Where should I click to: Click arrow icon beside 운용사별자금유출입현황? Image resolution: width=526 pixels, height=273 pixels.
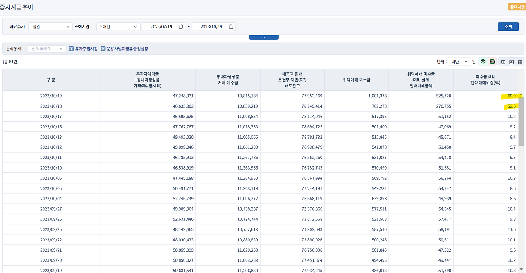103,49
